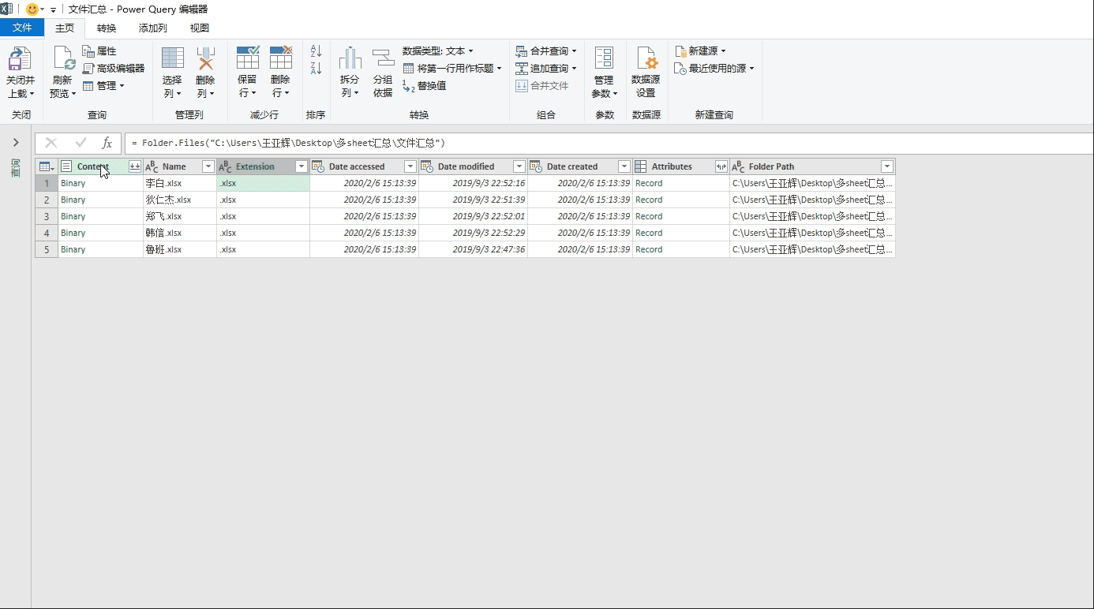Open the Data Type: Text (数据类型) dropdown
Viewport: 1094px width, 609px height.
click(437, 51)
